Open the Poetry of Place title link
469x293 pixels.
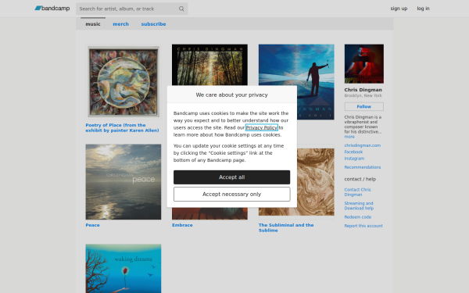(123, 127)
